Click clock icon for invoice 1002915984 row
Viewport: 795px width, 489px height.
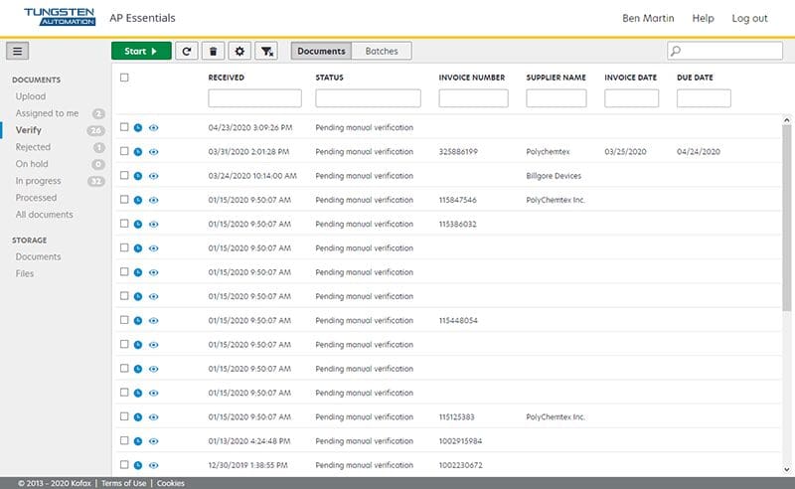pos(138,441)
